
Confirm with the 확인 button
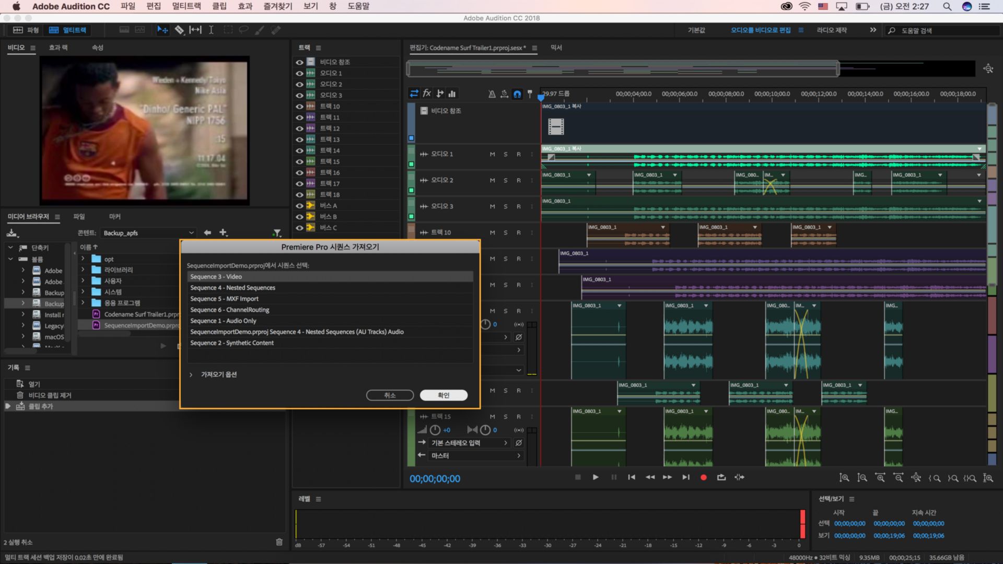click(444, 395)
